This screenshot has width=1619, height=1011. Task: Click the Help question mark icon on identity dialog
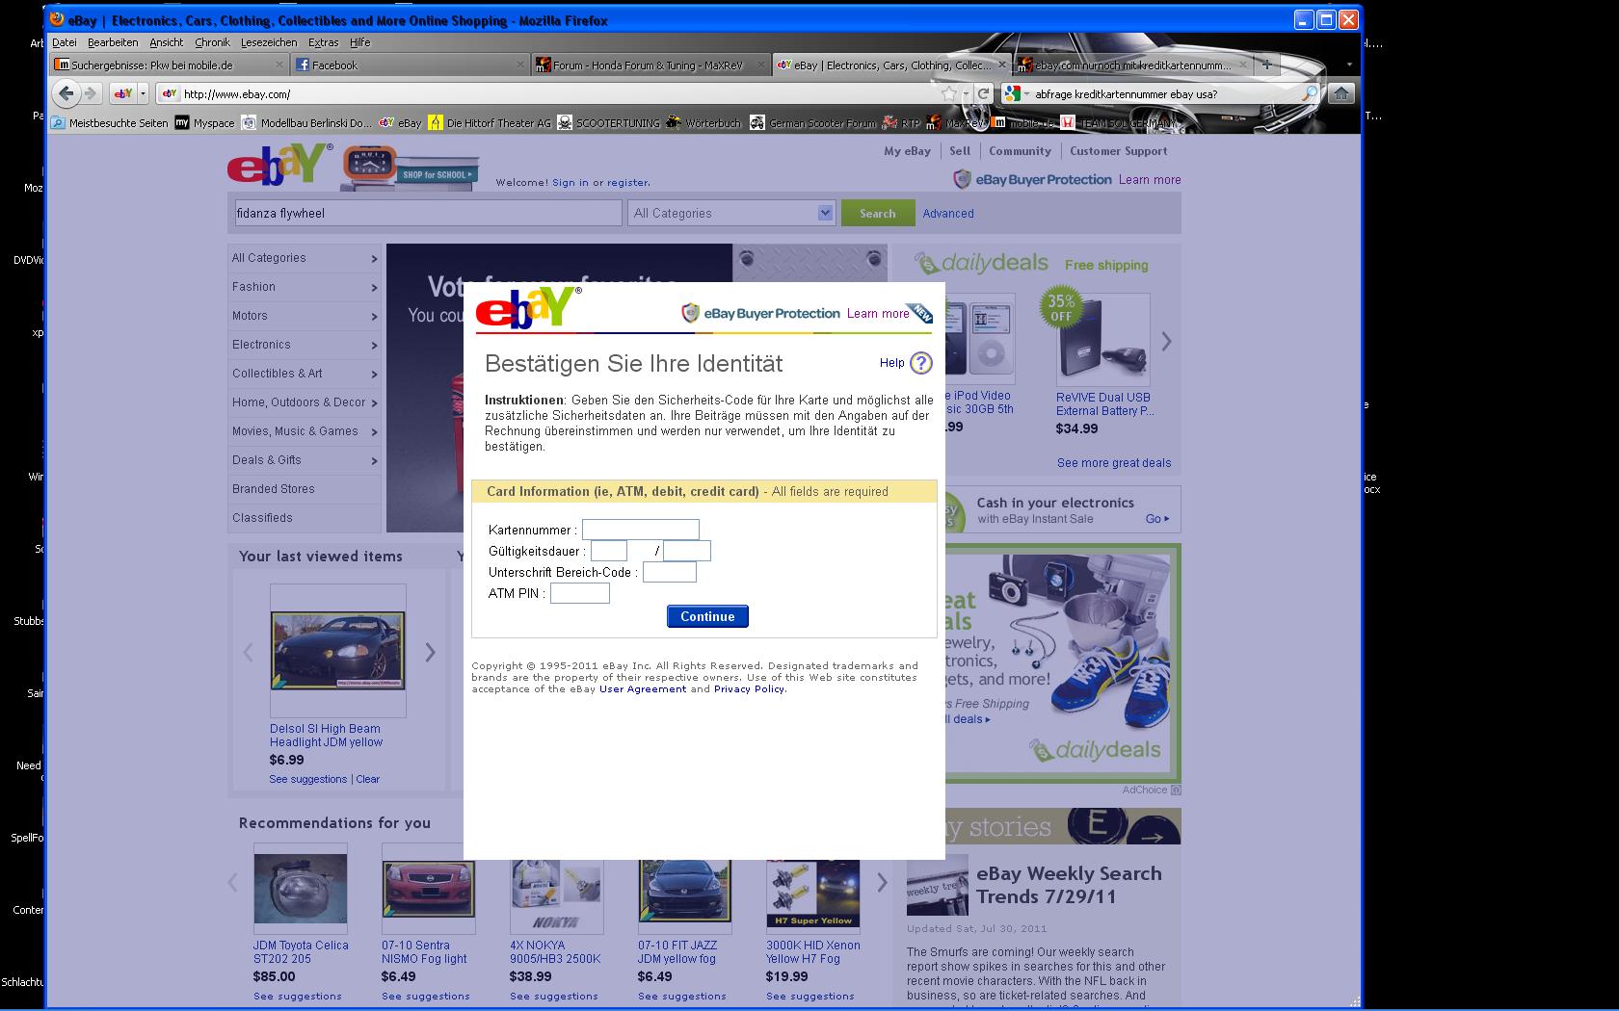coord(921,363)
